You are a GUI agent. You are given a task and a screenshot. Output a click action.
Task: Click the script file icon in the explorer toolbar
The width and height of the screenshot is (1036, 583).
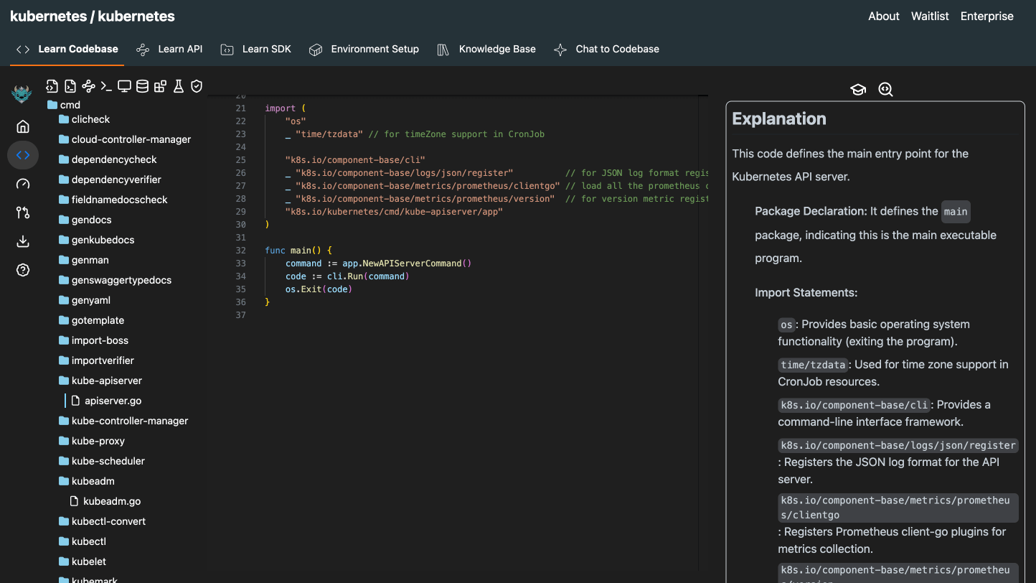point(70,86)
